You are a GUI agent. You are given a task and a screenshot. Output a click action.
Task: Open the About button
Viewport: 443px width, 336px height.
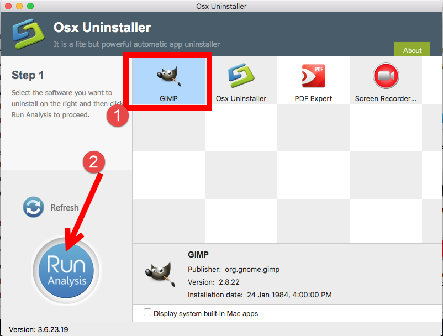click(412, 50)
